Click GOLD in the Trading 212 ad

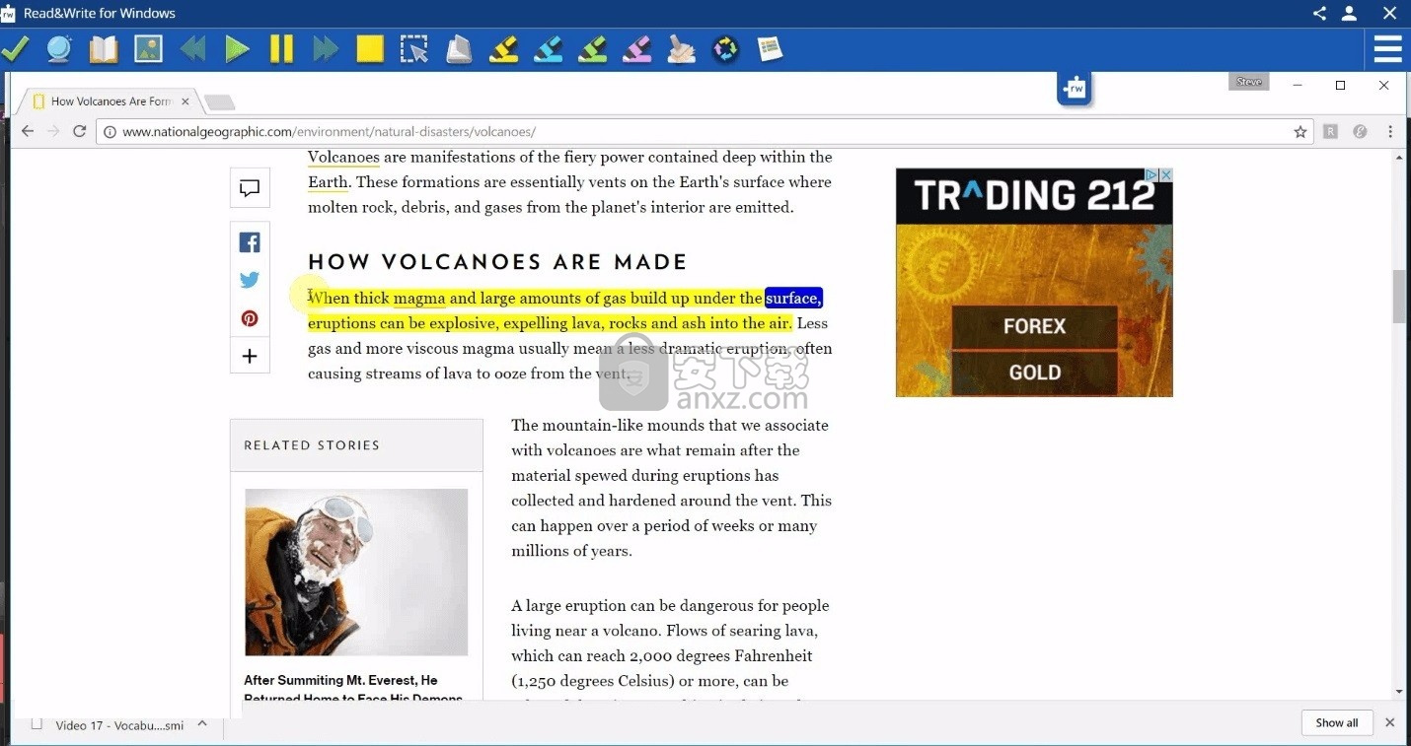[1034, 373]
